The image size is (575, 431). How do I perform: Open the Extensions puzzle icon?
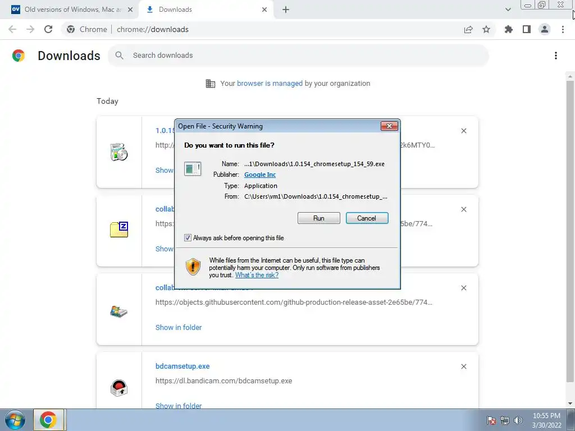click(509, 29)
